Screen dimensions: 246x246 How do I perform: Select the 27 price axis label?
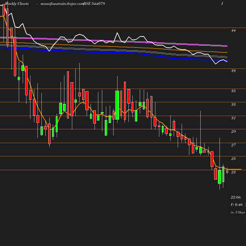click(x=233, y=145)
